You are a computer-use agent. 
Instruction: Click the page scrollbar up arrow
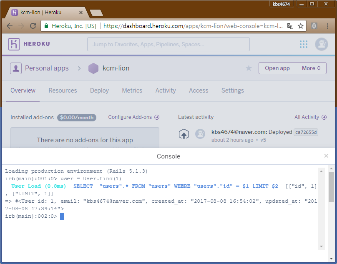pyautogui.click(x=331, y=169)
